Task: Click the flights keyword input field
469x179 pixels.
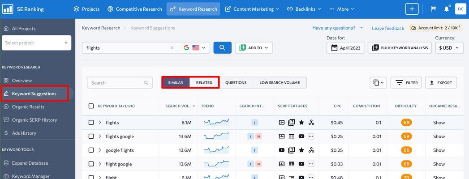Action: (x=127, y=48)
